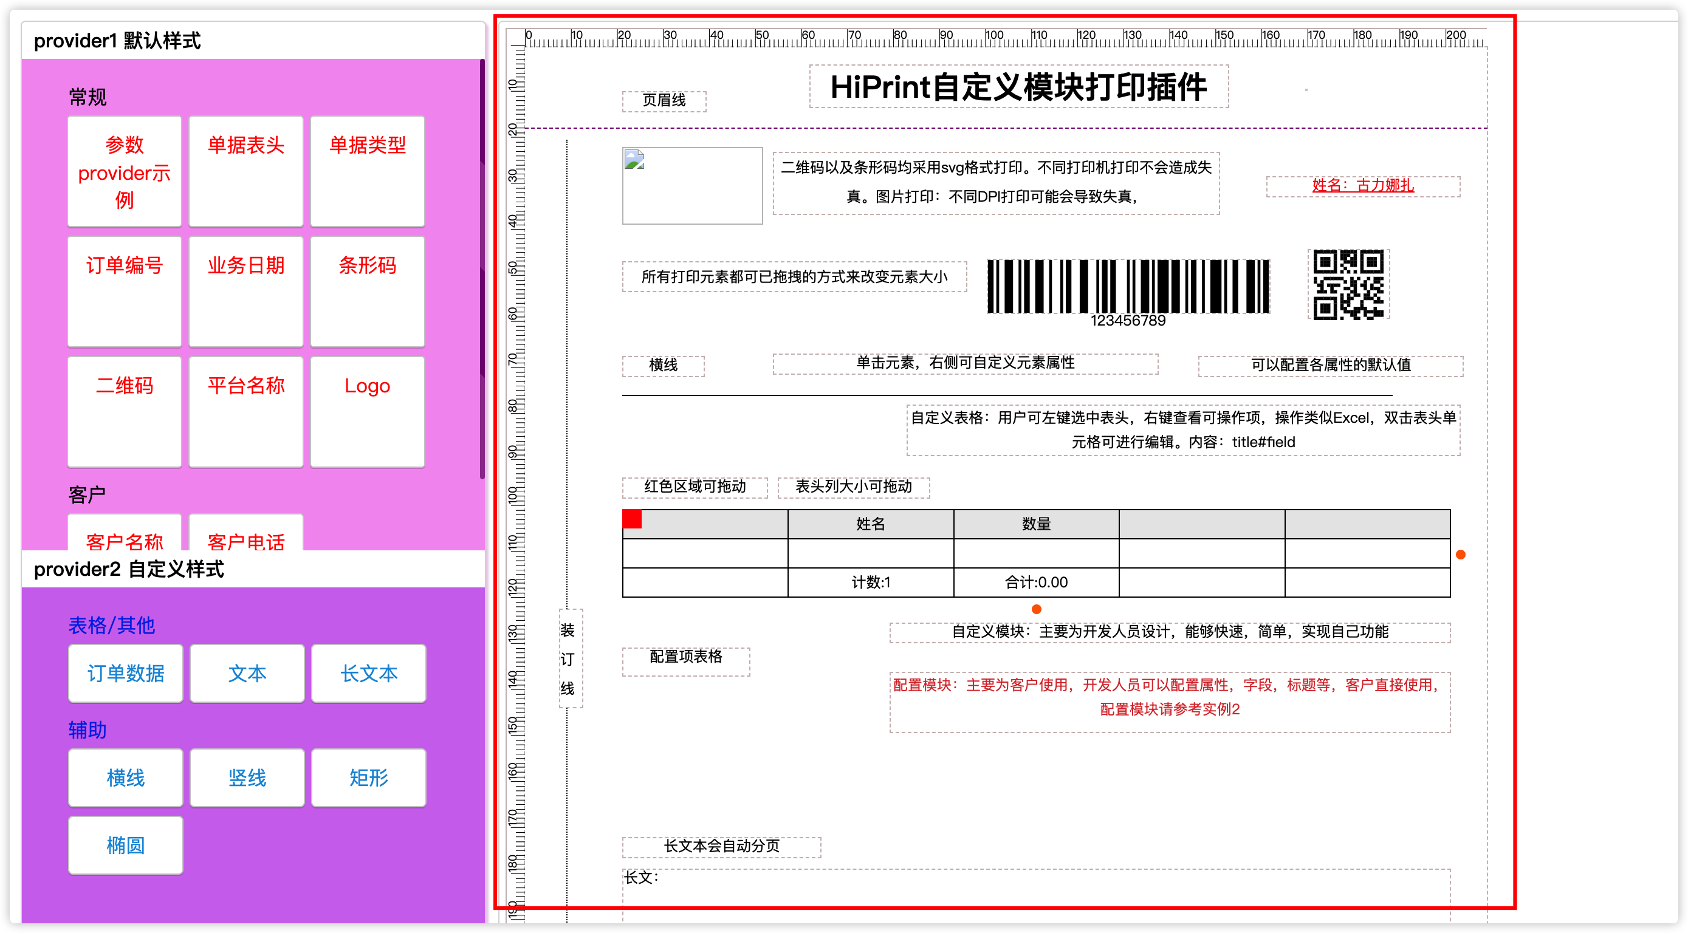Pick the 椭圆 ellipse button
Image resolution: width=1688 pixels, height=933 pixels.
coord(126,846)
